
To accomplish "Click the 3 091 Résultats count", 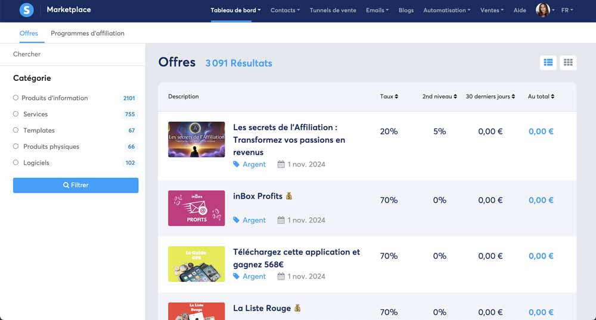I will [x=239, y=63].
